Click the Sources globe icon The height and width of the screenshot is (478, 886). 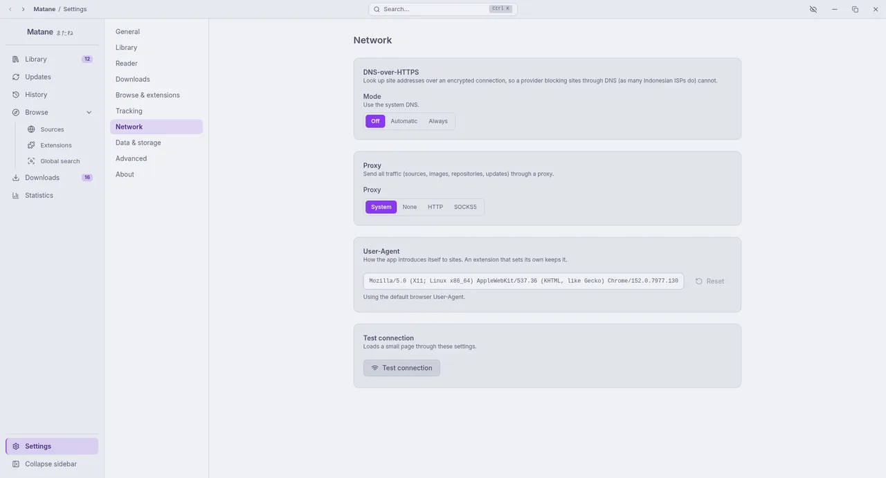point(31,129)
